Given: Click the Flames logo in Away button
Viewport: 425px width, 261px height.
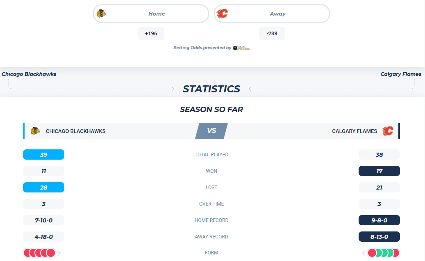Looking at the screenshot, I should tap(222, 13).
